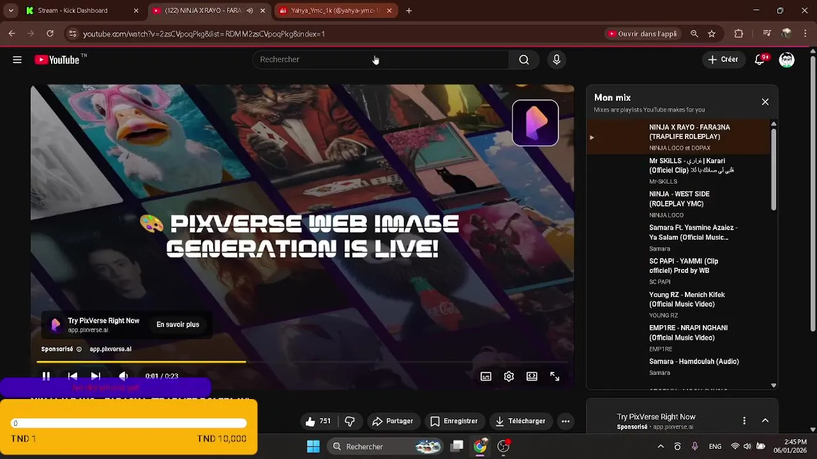Click the app.pixverse.ai ad link
The image size is (817, 459).
tap(110, 349)
